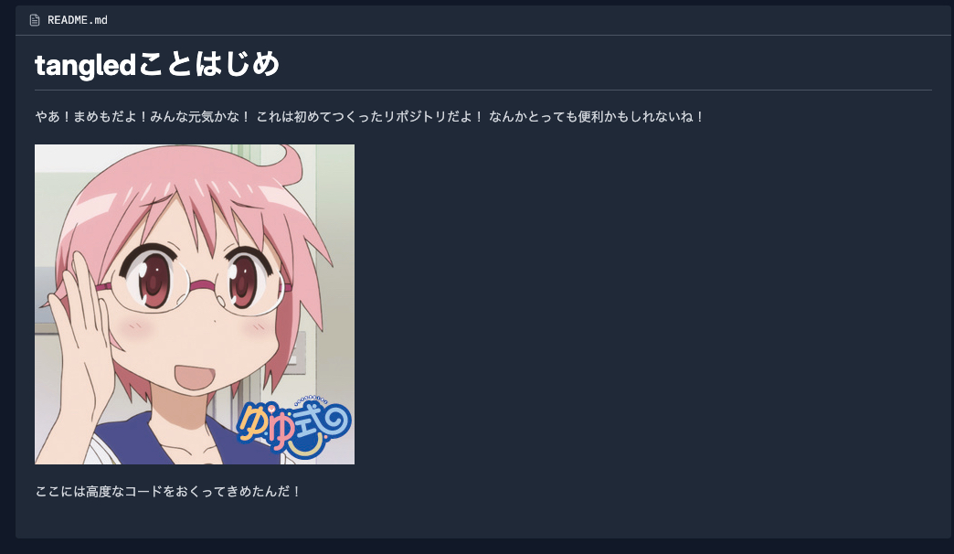The height and width of the screenshot is (554, 954).
Task: Click the character's blushing right cheek
Action: 258,329
